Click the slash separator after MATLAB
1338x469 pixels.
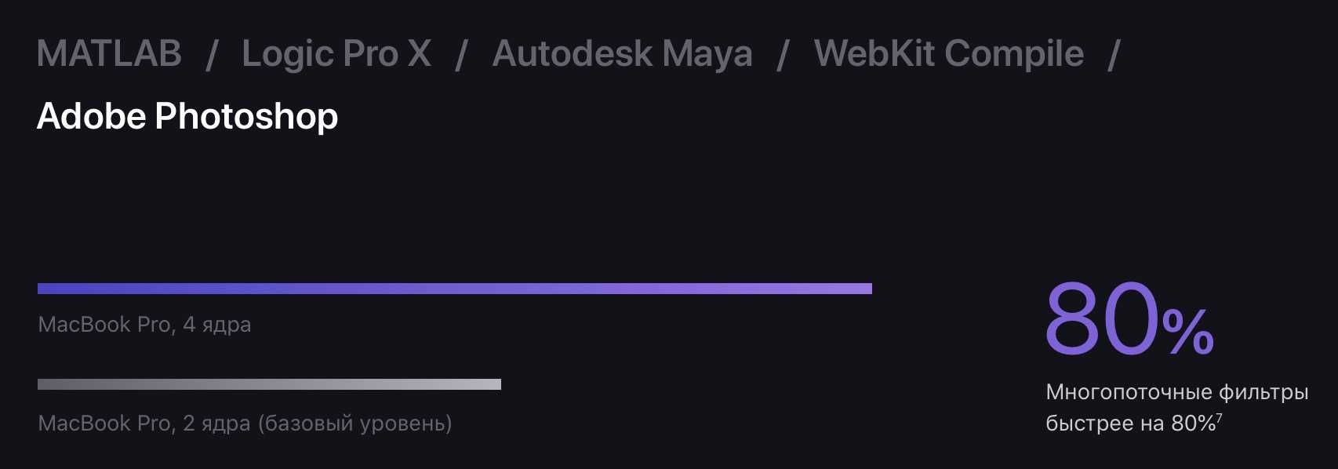pos(211,55)
